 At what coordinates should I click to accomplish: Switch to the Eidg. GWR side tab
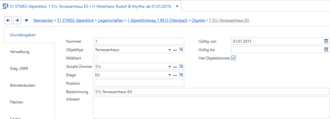pyautogui.click(x=19, y=68)
